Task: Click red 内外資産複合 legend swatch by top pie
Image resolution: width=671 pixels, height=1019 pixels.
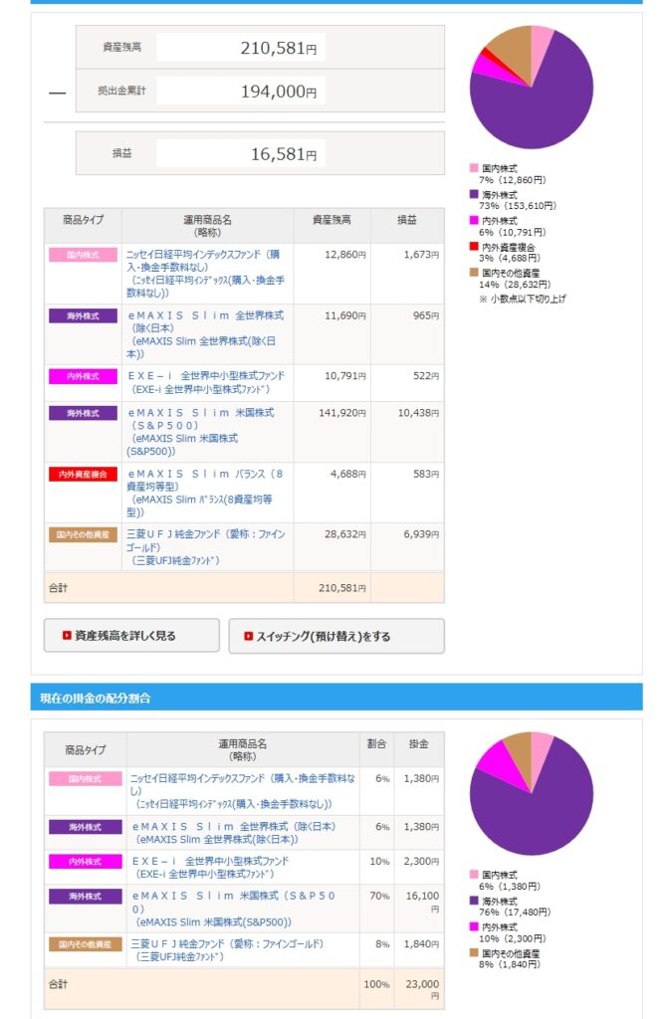Action: pyautogui.click(x=474, y=246)
